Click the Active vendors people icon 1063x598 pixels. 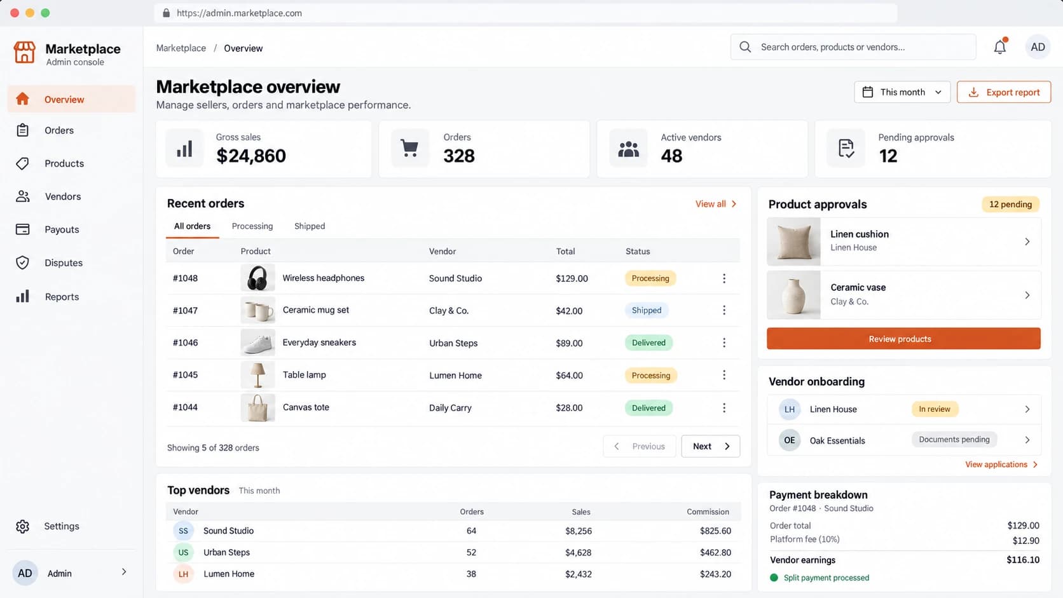628,149
